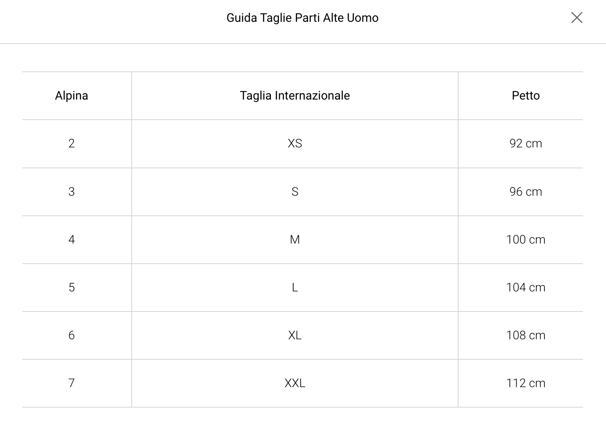Image resolution: width=606 pixels, height=429 pixels.
Task: Click Alpina size 7 cell
Action: click(x=71, y=383)
